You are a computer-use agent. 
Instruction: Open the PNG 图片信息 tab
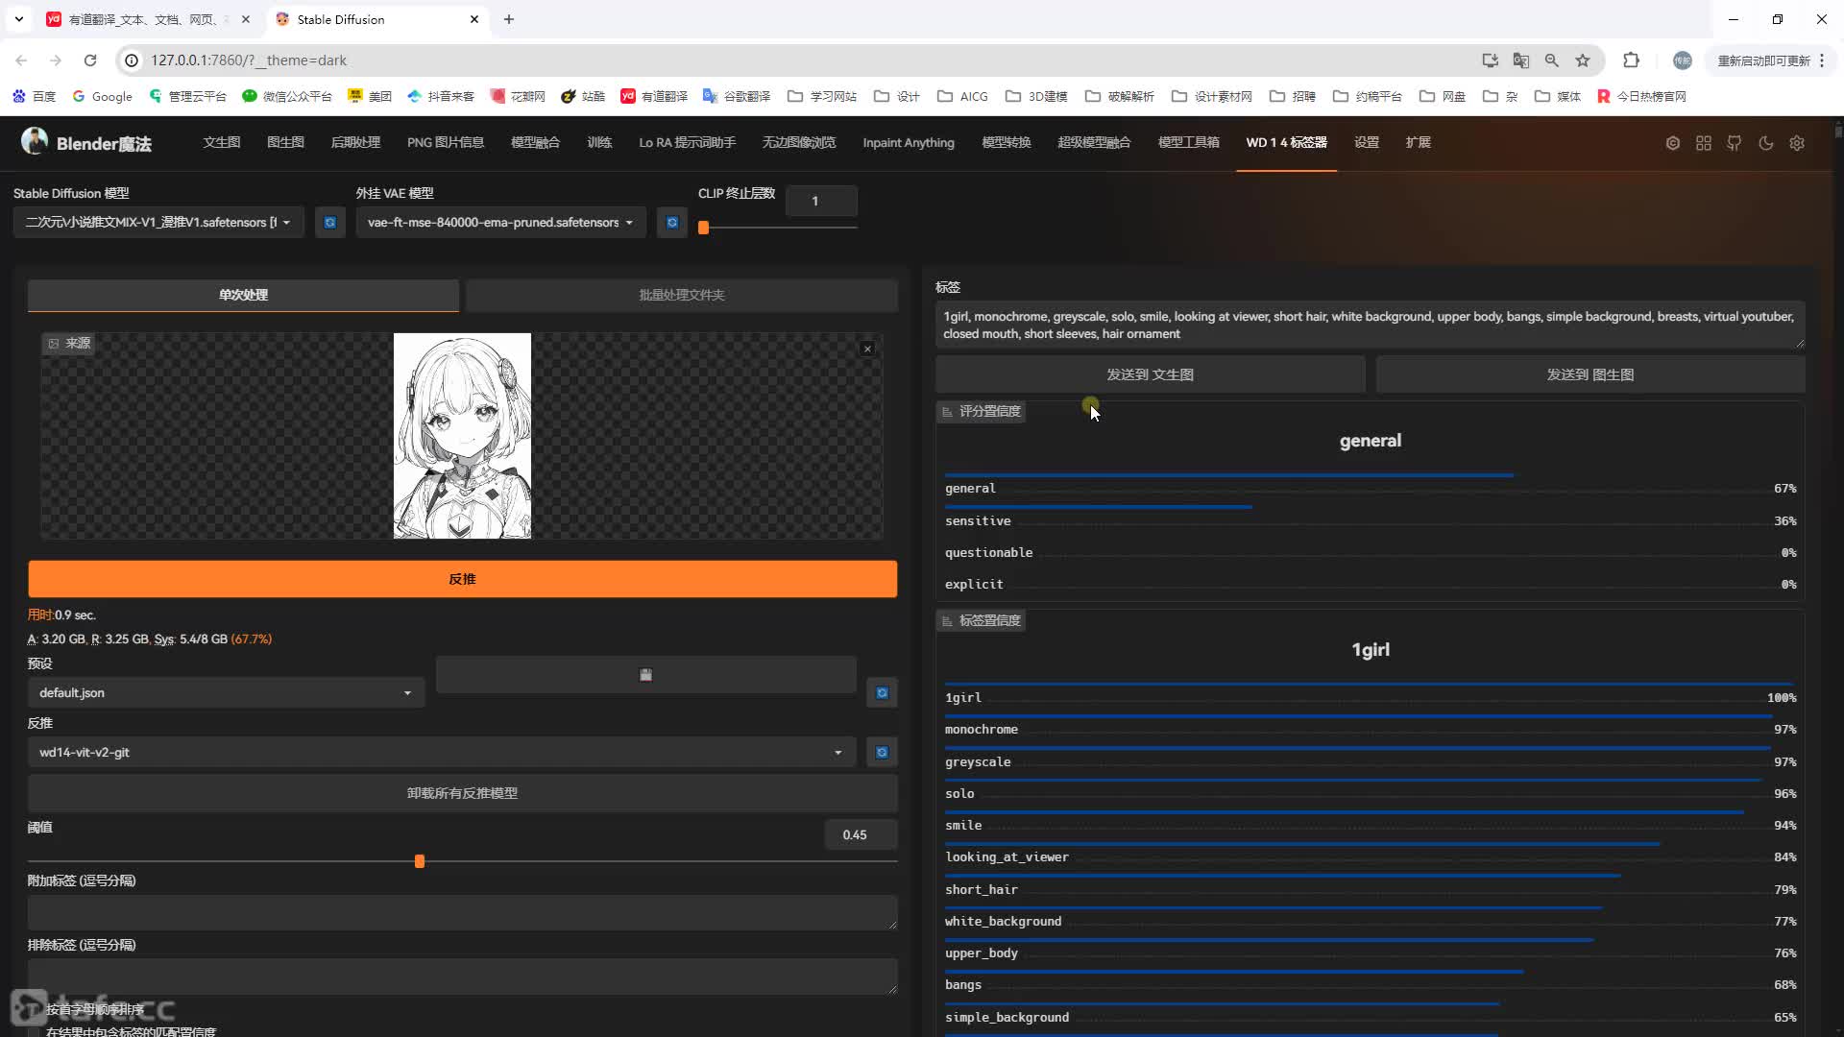(x=446, y=142)
